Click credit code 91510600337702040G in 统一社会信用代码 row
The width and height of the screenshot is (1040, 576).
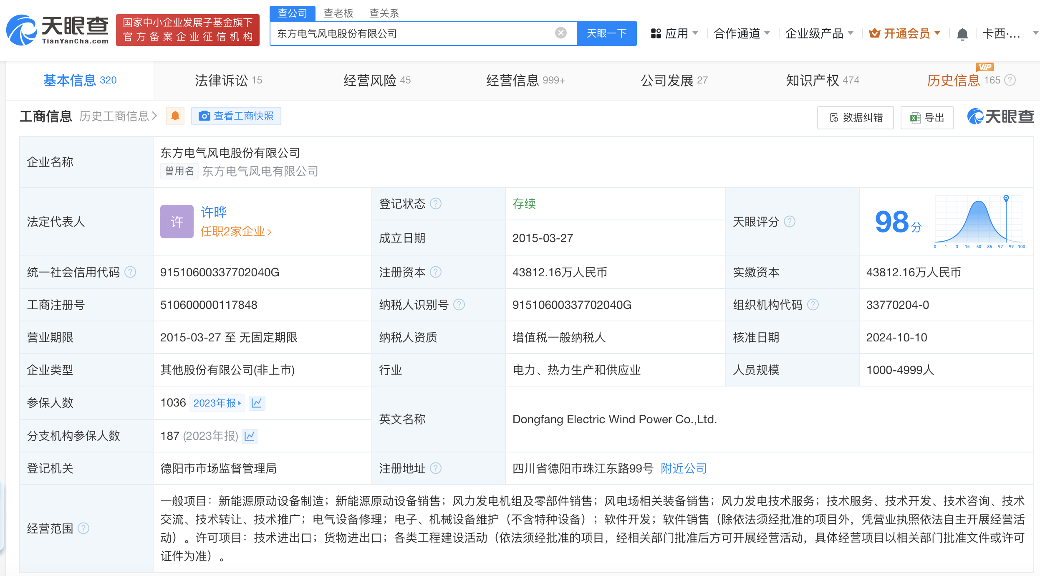point(220,272)
